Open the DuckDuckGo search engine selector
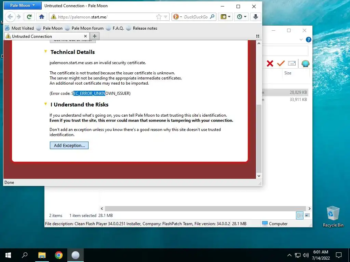The width and height of the screenshot is (350, 262). pyautogui.click(x=177, y=17)
